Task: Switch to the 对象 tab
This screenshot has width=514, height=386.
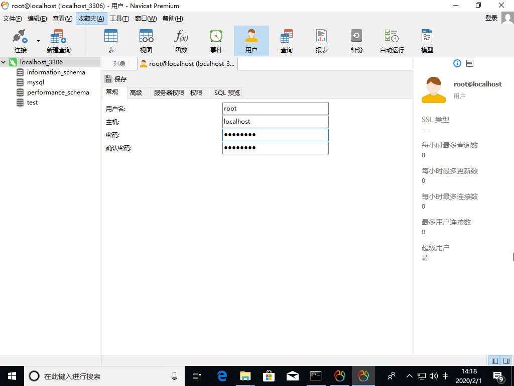Action: (x=119, y=64)
